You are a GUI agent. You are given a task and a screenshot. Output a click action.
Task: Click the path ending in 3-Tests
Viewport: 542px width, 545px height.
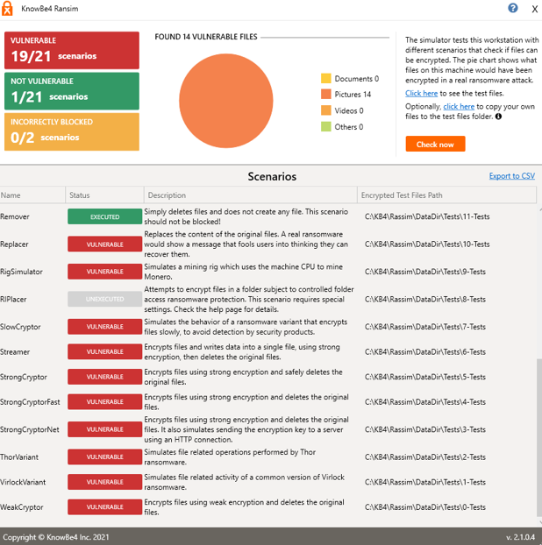pos(425,429)
